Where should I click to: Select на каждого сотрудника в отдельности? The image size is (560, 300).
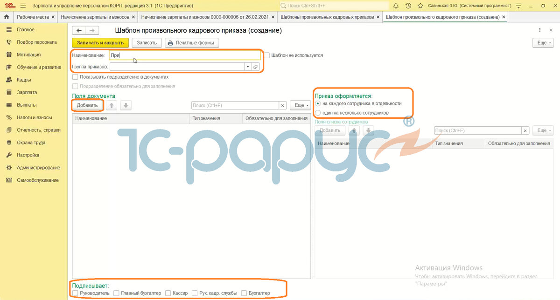(318, 103)
